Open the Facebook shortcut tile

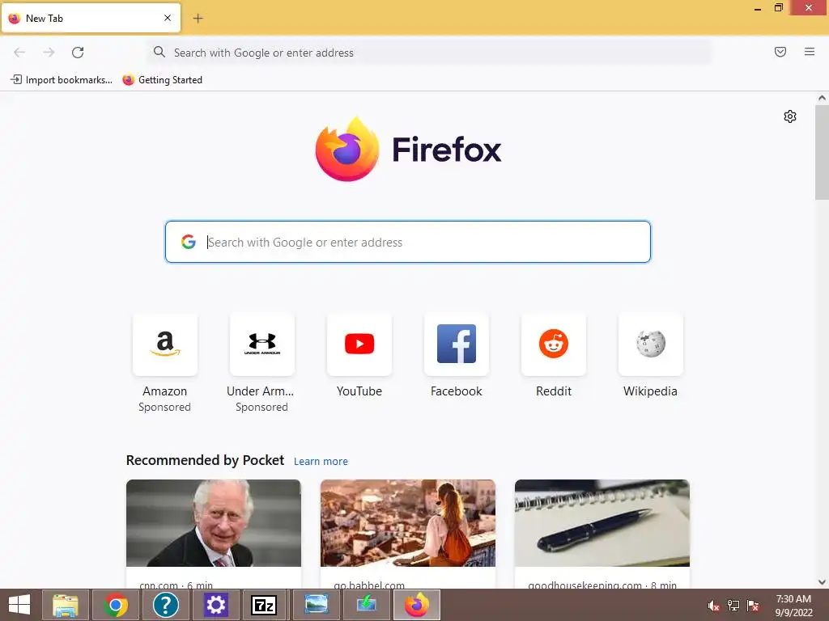[457, 344]
